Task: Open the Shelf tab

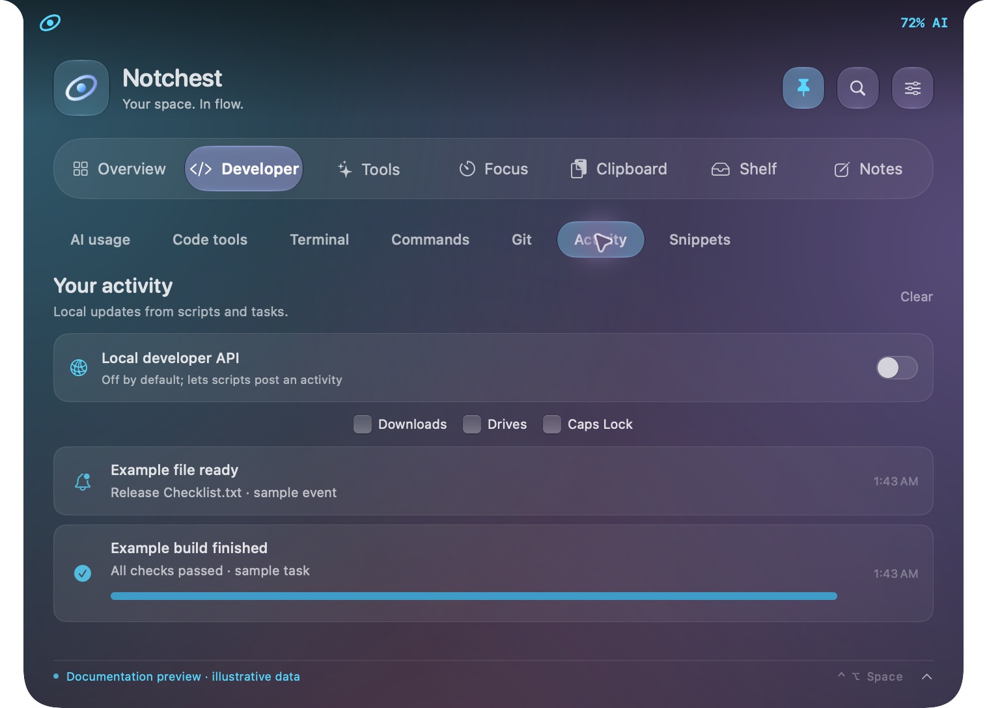Action: tap(744, 169)
